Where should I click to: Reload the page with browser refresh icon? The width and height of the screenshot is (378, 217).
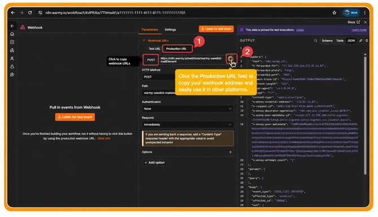tap(30, 12)
